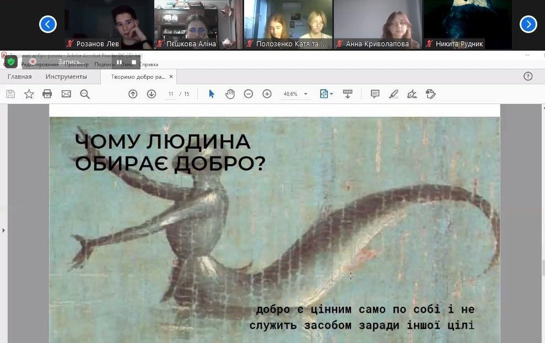Image resolution: width=545 pixels, height=343 pixels.
Task: Click the read mode keyboard-arrow icon
Action: coord(348,94)
